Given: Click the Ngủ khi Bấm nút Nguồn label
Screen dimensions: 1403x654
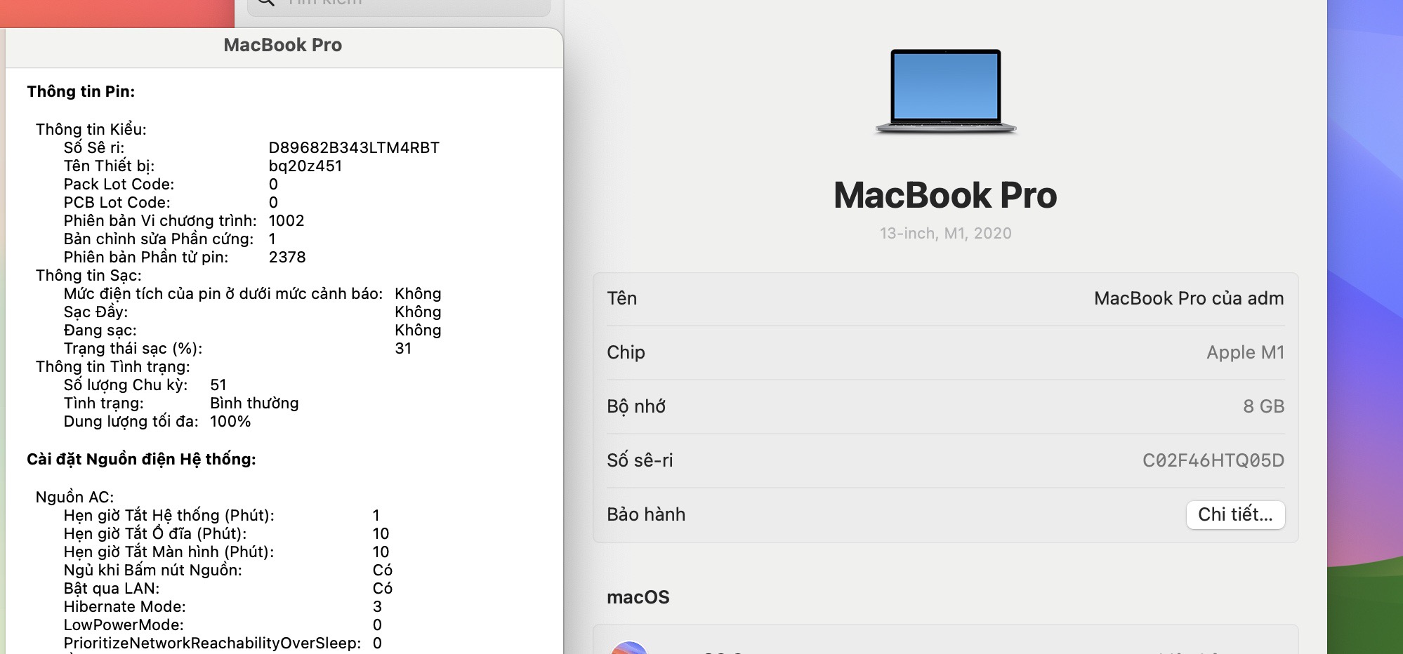Looking at the screenshot, I should (x=152, y=570).
